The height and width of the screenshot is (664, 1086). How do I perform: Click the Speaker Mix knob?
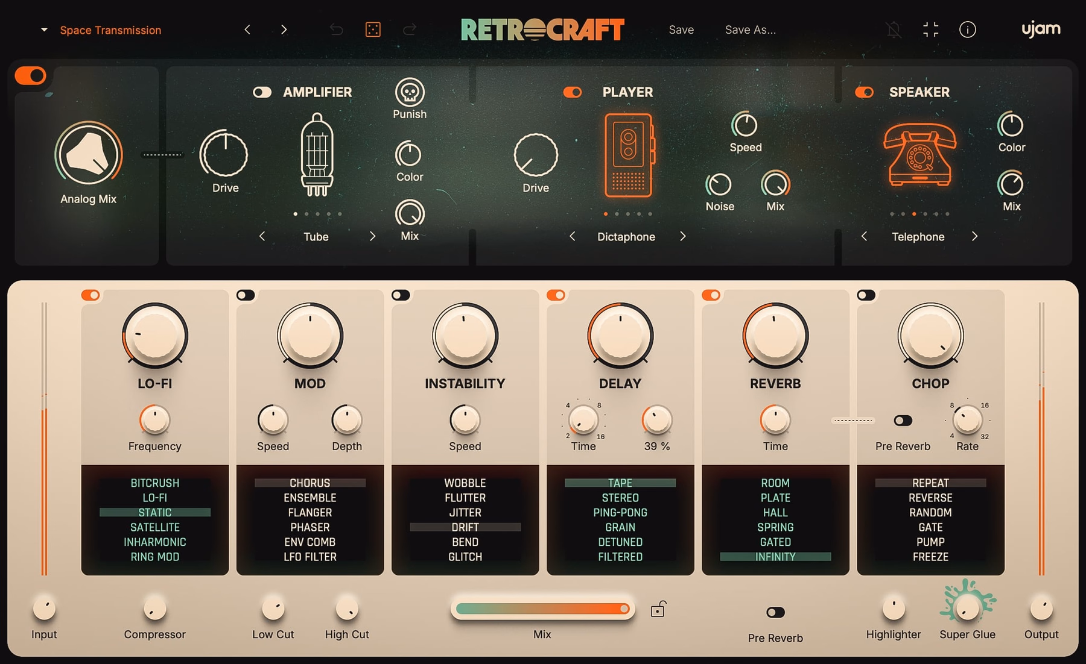click(x=1011, y=184)
